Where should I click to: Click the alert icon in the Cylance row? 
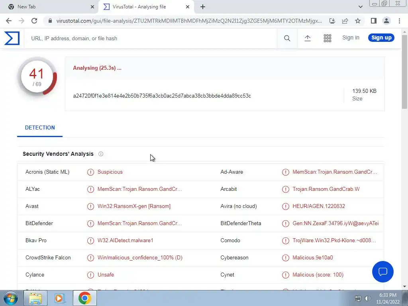[x=90, y=275]
